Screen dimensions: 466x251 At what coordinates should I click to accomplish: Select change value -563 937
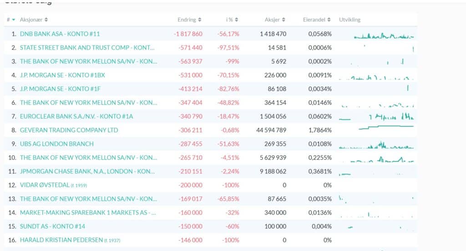(190, 61)
